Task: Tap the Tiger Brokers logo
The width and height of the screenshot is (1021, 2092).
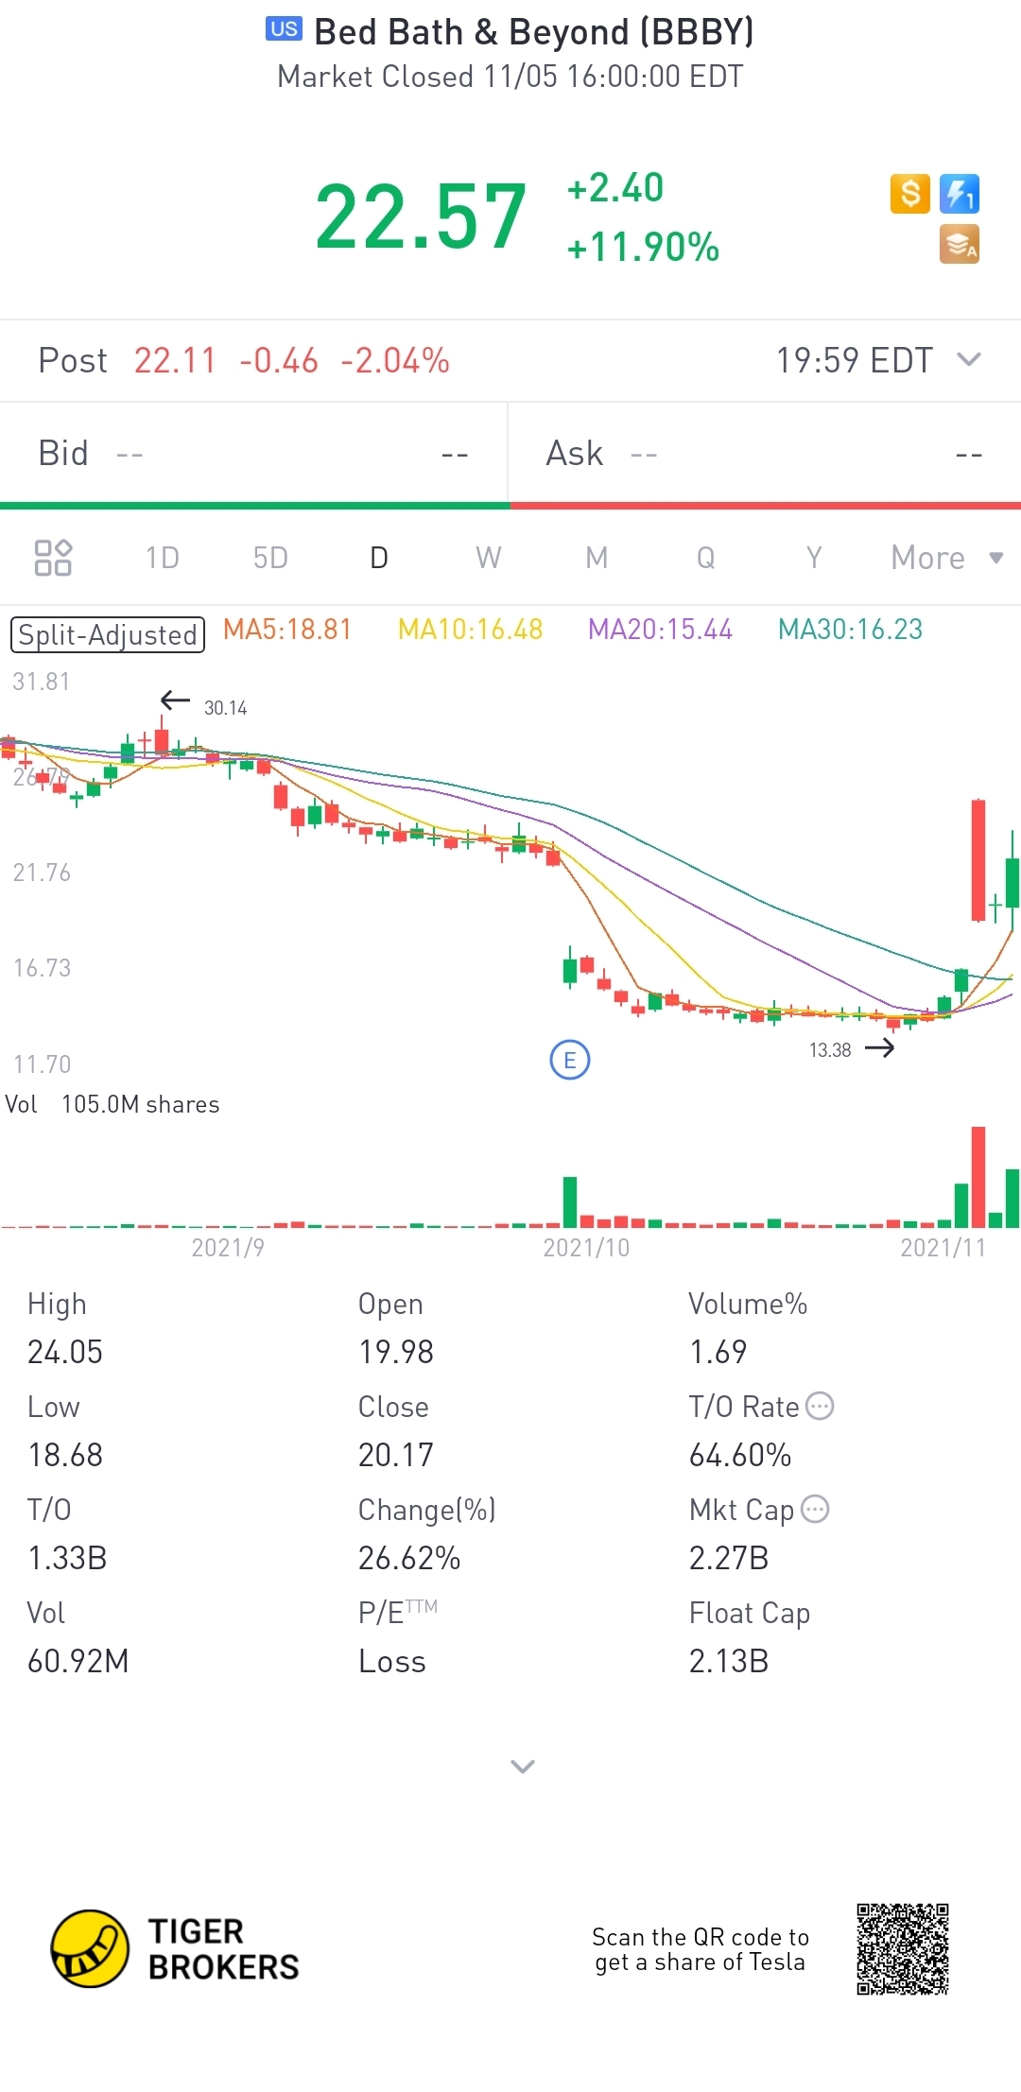Action: point(175,1949)
